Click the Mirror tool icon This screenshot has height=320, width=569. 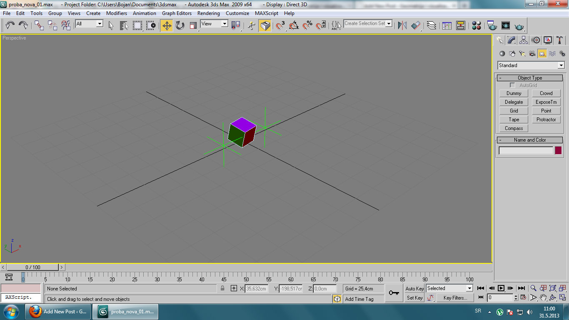(x=402, y=25)
